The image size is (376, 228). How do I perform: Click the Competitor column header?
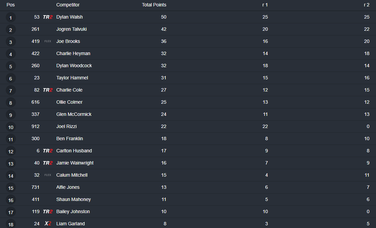click(x=68, y=5)
